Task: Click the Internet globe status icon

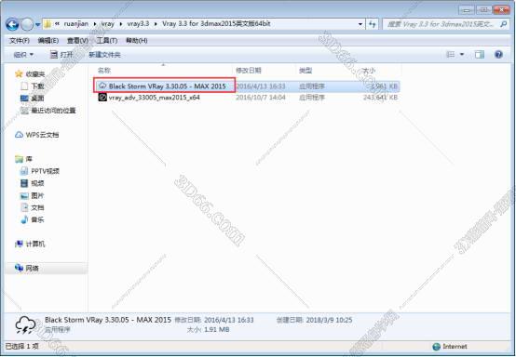Action: click(436, 347)
